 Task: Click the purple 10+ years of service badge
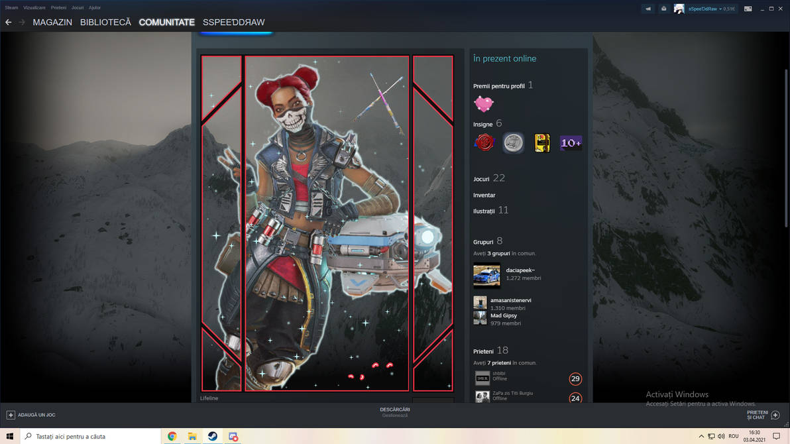pyautogui.click(x=571, y=142)
